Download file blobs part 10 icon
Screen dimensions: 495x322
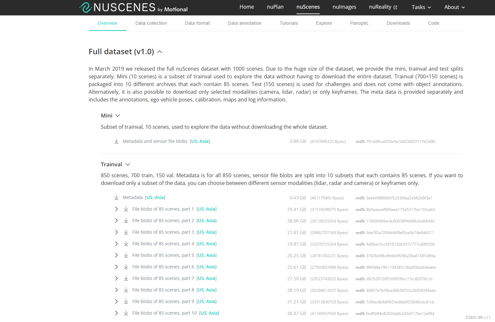[x=126, y=313]
